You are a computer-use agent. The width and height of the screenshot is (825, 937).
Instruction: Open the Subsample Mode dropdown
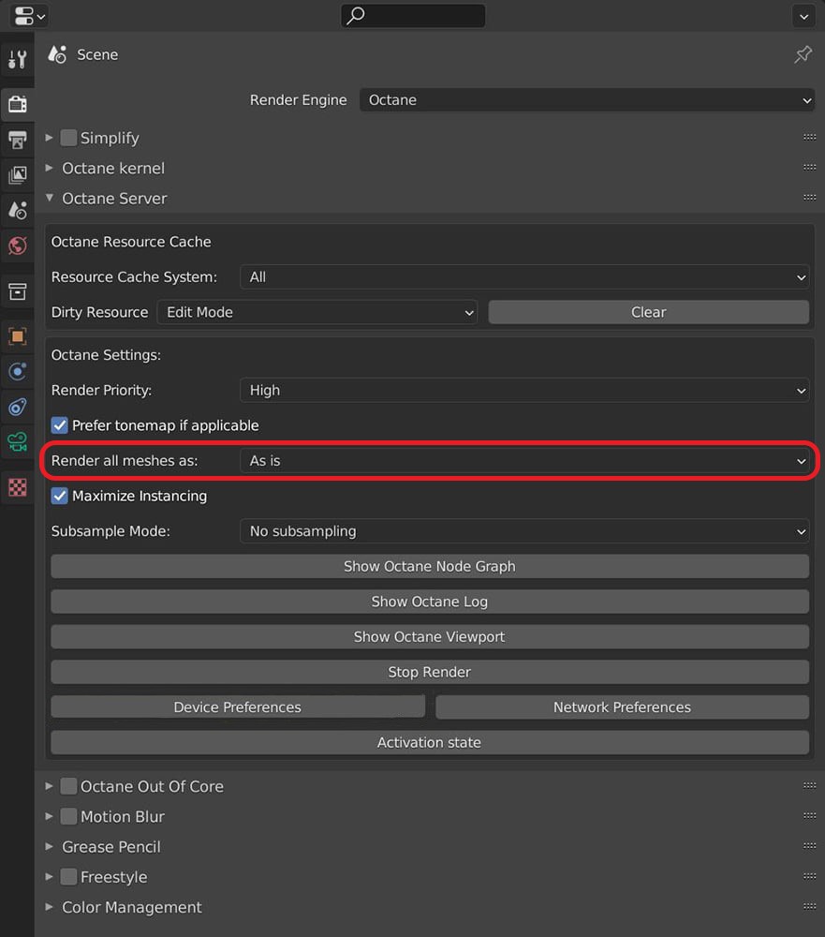(x=524, y=531)
